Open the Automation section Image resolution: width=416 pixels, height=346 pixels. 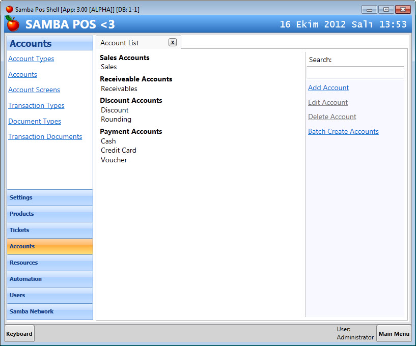(50, 279)
